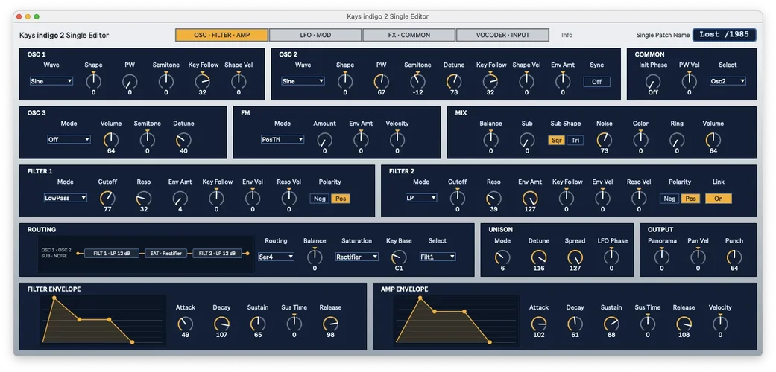Image resolution: width=776 pixels, height=372 pixels.
Task: Select the OSC · FILTER · AMP tab
Action: pyautogui.click(x=221, y=35)
